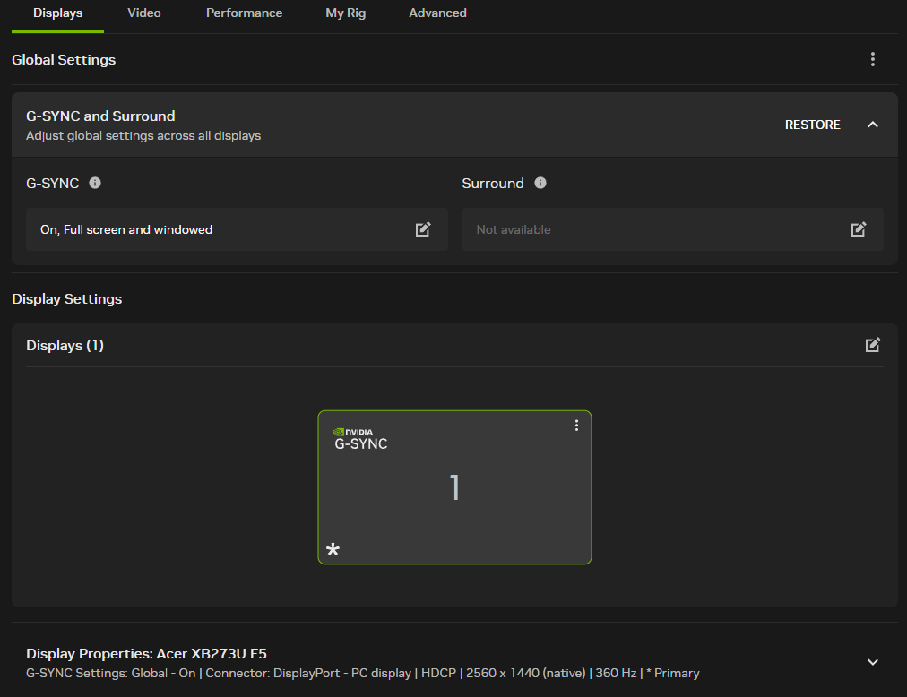This screenshot has height=697, width=907.
Task: Go to the My Rig tab
Action: (x=345, y=13)
